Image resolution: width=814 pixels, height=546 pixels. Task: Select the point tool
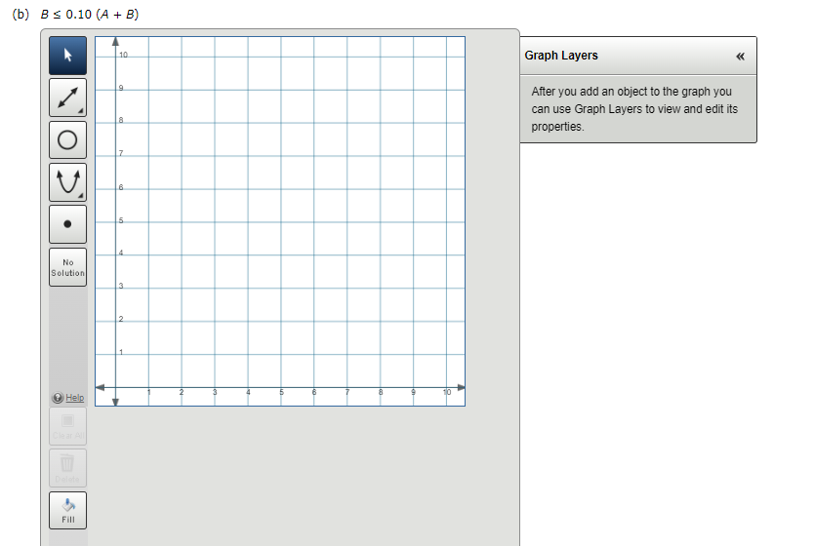click(x=67, y=224)
